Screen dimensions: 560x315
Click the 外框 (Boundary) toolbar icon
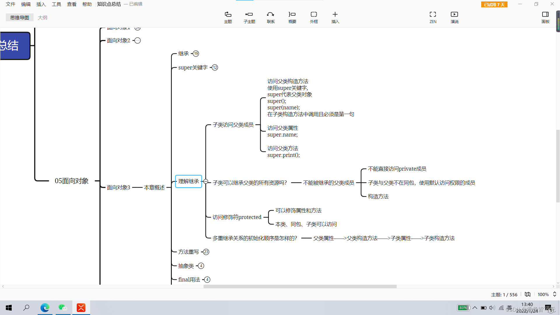pyautogui.click(x=314, y=17)
